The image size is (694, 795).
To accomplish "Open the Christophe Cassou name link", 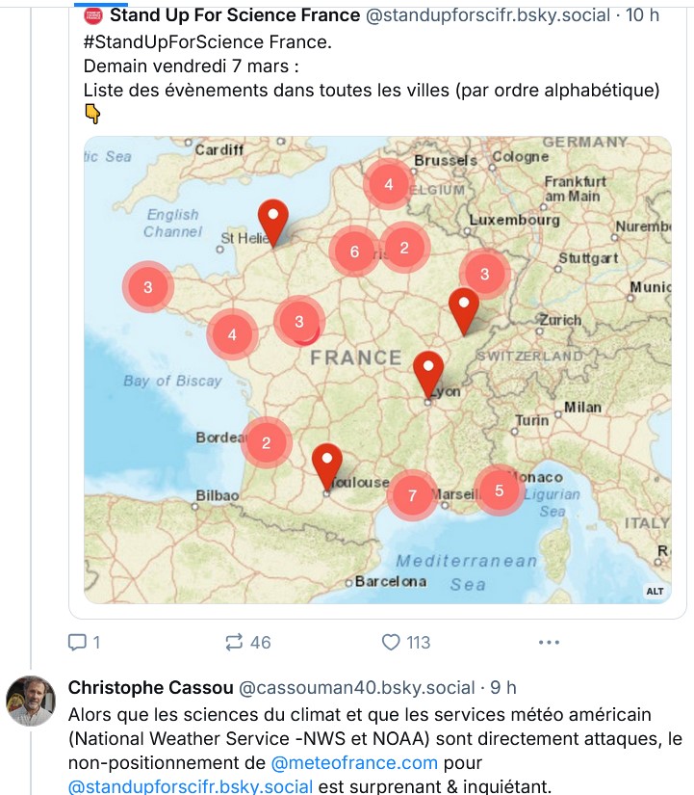I will coord(150,687).
